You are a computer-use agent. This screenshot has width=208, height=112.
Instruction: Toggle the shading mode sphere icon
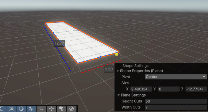coord(21,109)
